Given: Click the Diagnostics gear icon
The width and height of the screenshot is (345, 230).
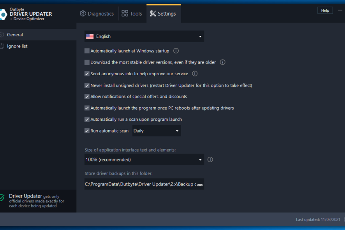Looking at the screenshot, I should 83,13.
